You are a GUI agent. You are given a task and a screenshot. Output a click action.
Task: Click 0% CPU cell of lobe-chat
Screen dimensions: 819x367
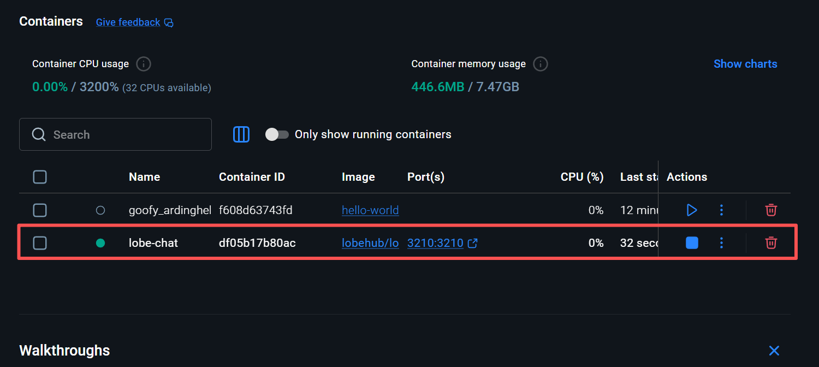coord(596,243)
